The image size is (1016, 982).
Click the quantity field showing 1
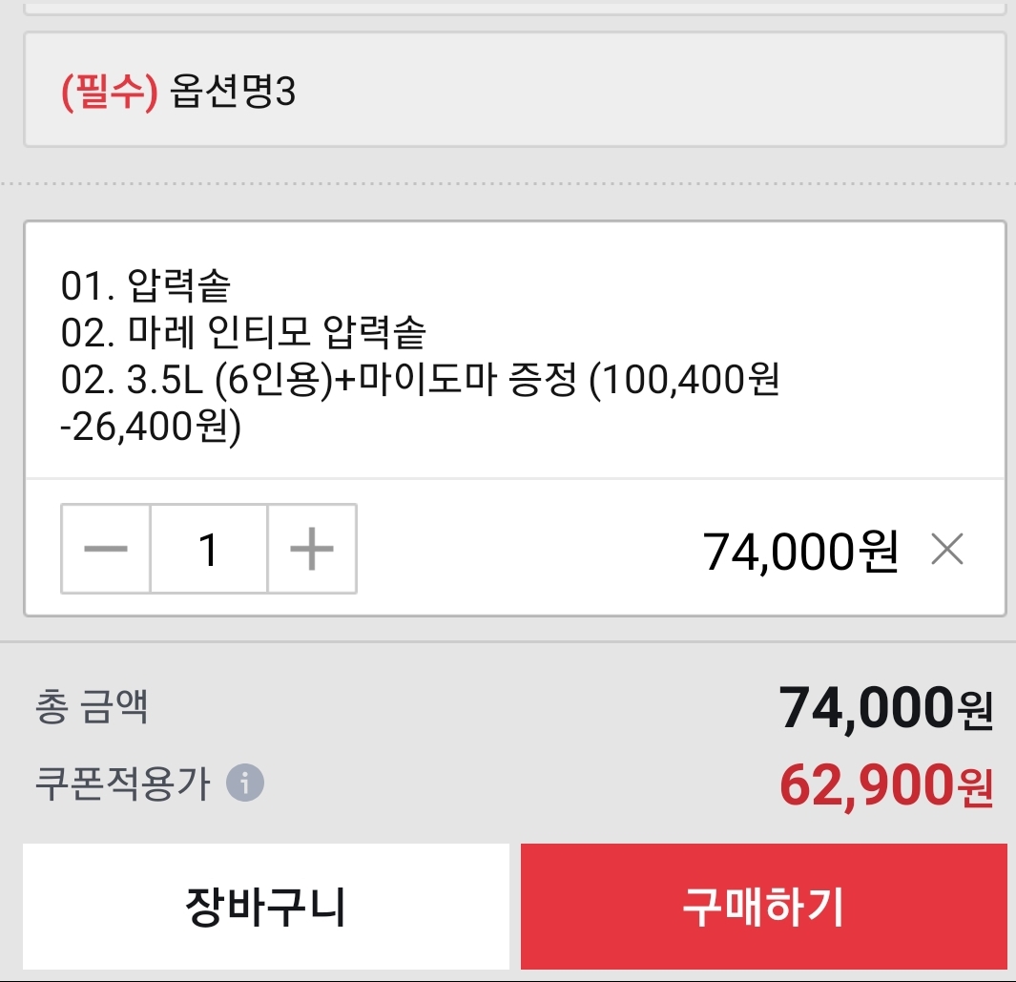pyautogui.click(x=208, y=549)
